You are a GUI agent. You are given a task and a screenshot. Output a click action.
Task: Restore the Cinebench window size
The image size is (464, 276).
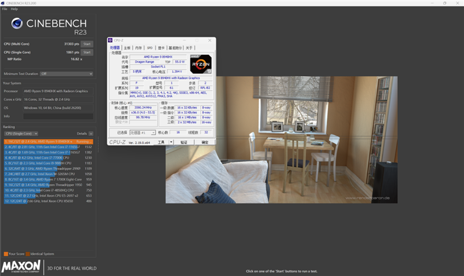(x=444, y=3)
